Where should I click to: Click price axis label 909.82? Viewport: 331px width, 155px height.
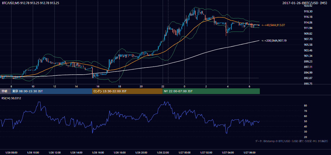[308, 34]
